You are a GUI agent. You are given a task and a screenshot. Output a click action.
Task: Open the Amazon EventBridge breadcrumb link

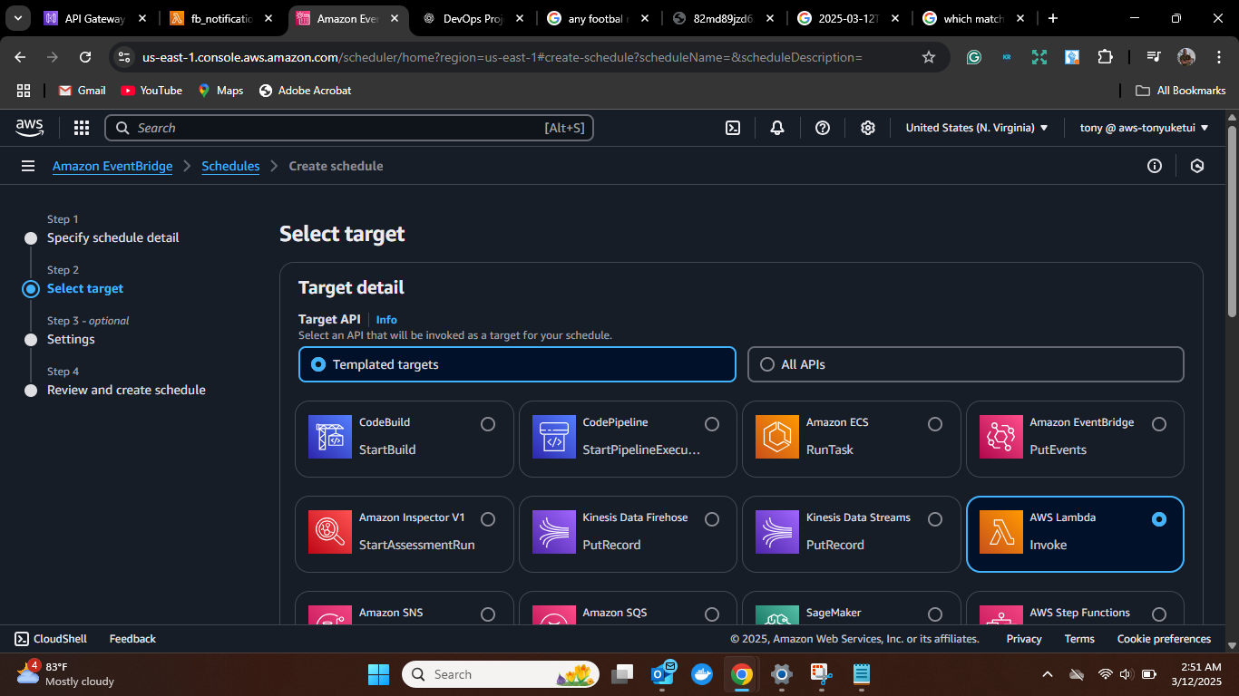tap(112, 166)
